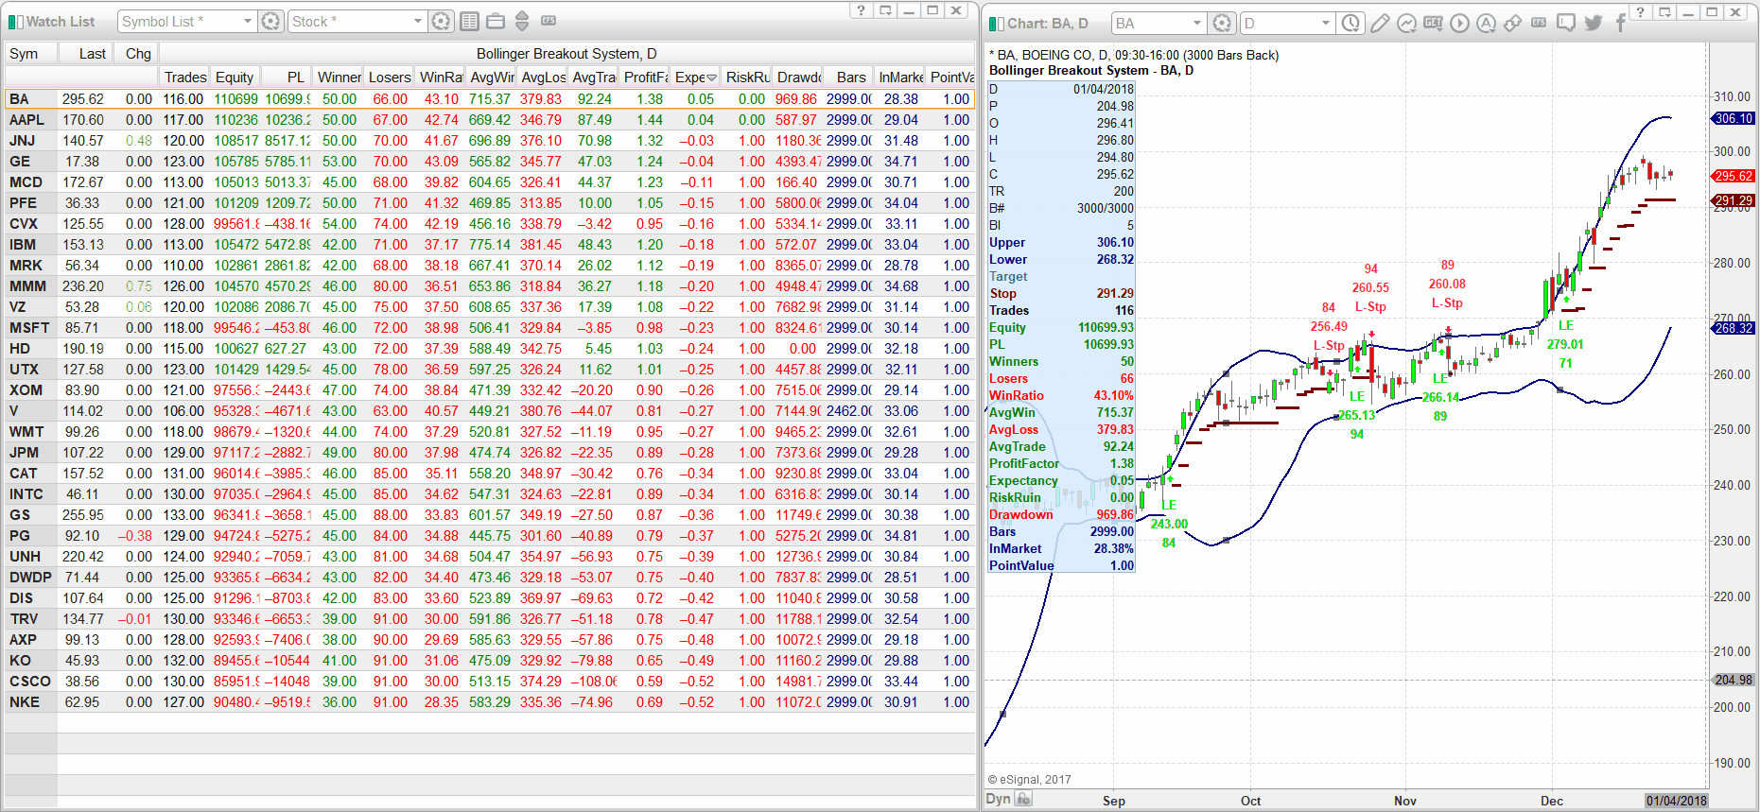Select the pencil drawing tool
The width and height of the screenshot is (1760, 812).
1380,24
